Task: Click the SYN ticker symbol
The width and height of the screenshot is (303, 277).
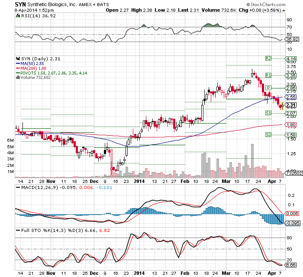Action: point(20,4)
